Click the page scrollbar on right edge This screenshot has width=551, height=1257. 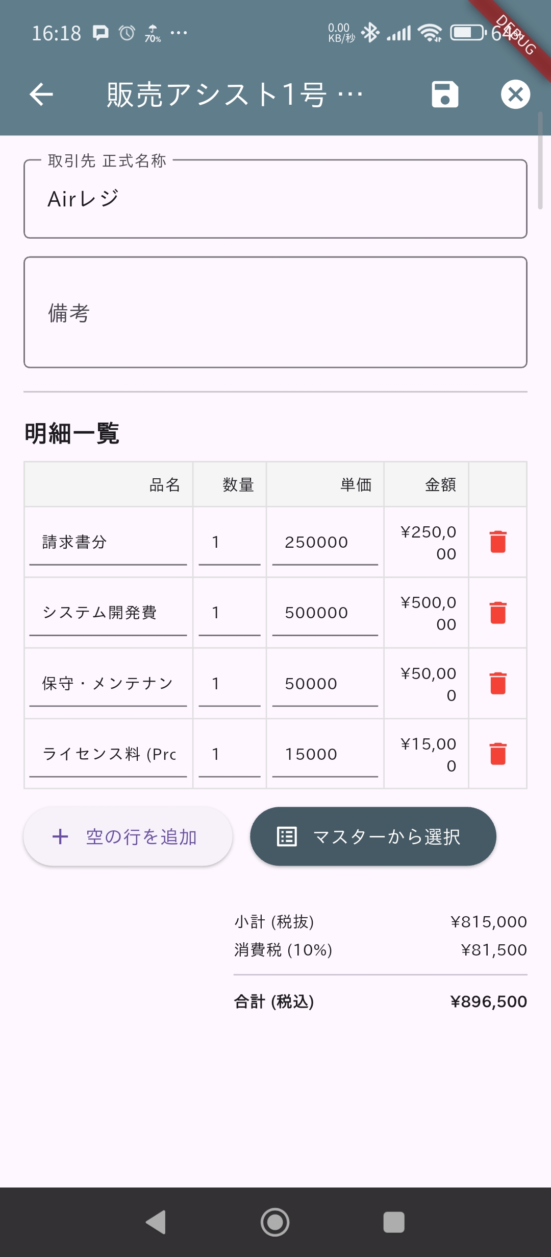pos(540,161)
